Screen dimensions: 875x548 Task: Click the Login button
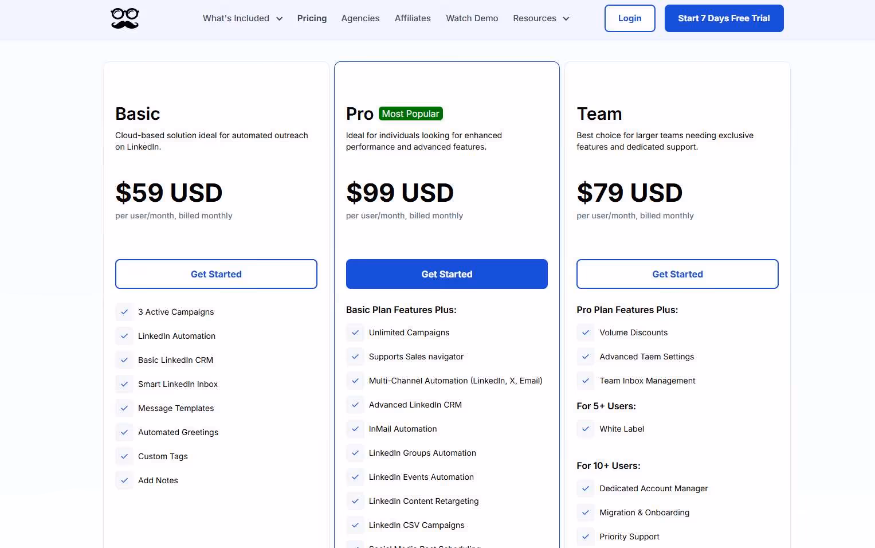tap(630, 18)
